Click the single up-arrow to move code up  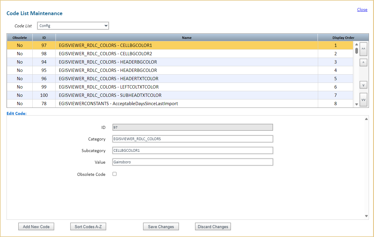pyautogui.click(x=363, y=62)
